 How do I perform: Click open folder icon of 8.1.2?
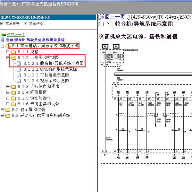[13, 58]
